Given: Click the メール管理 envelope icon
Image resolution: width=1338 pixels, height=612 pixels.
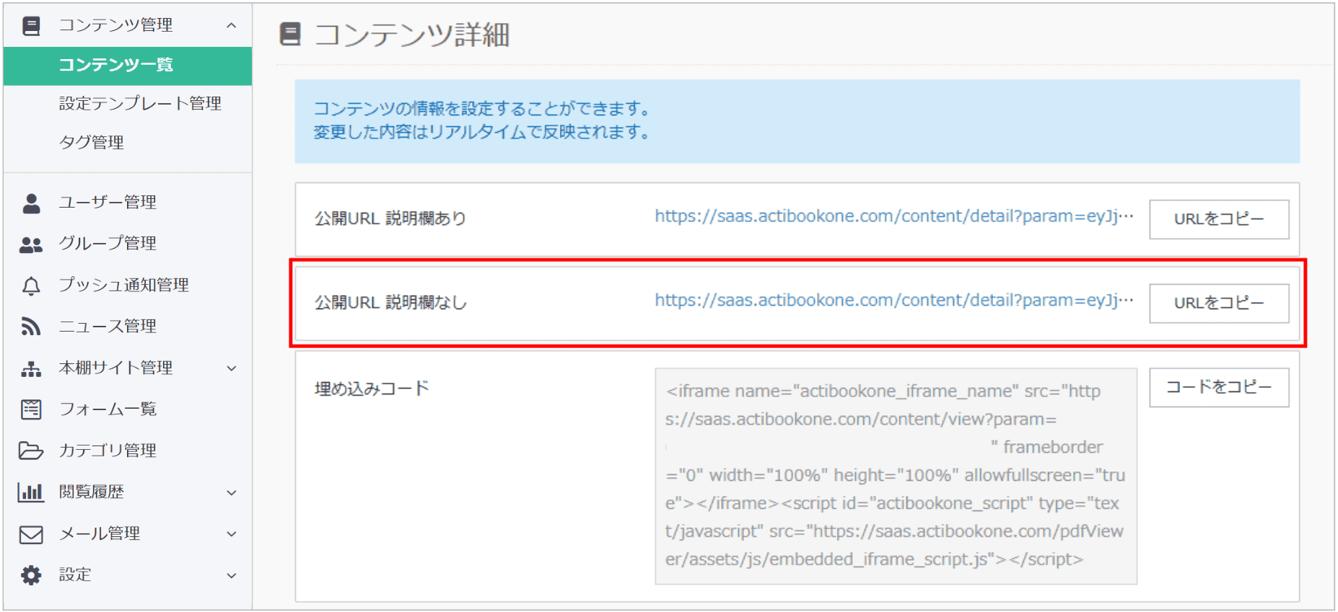Looking at the screenshot, I should [31, 534].
